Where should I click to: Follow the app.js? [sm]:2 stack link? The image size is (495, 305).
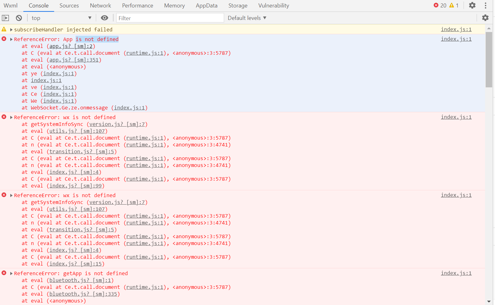pyautogui.click(x=71, y=46)
